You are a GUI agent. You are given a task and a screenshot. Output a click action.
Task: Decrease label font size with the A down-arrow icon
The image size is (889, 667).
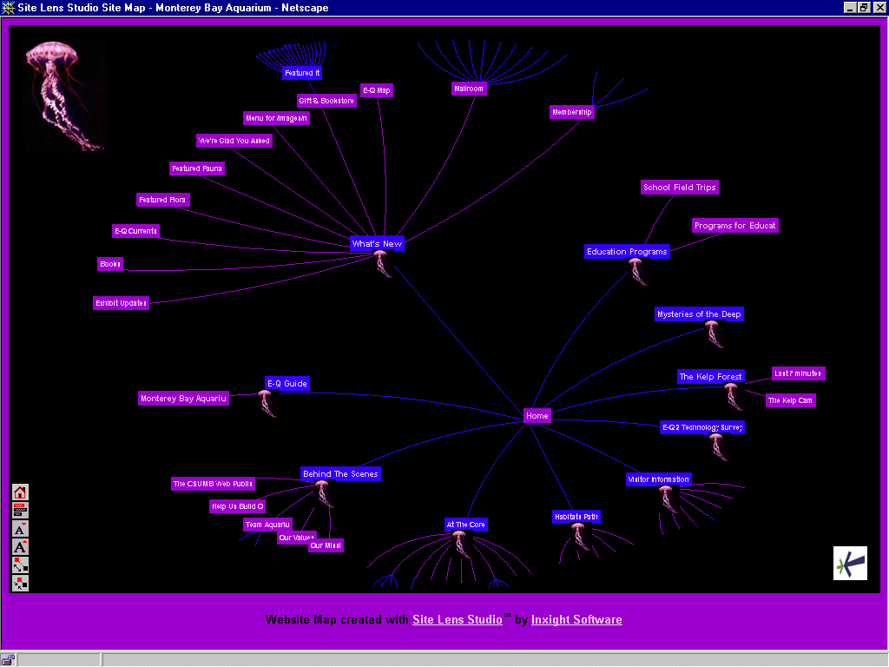point(20,529)
